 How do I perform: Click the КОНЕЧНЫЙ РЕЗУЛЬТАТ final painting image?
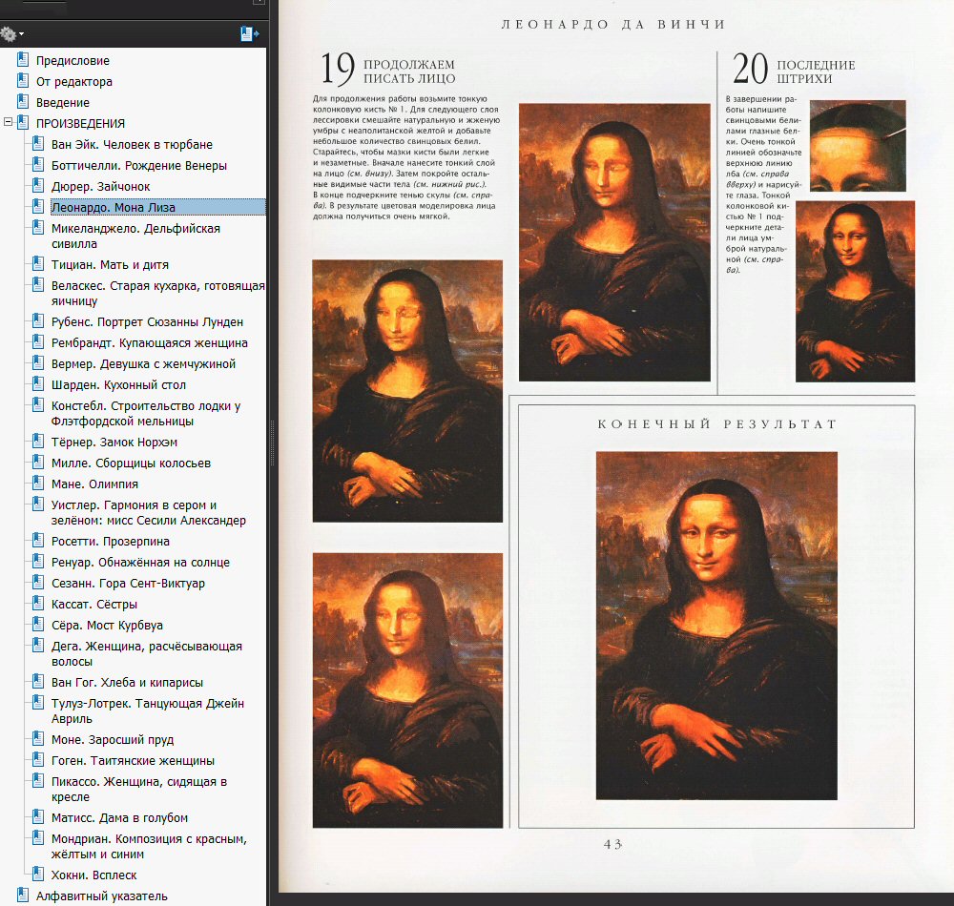[x=716, y=626]
